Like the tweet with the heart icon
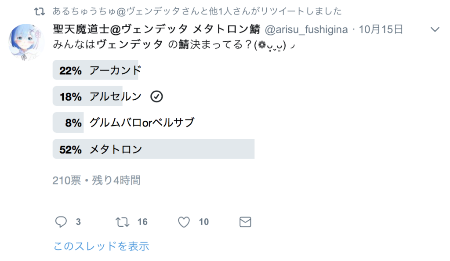 pos(184,222)
